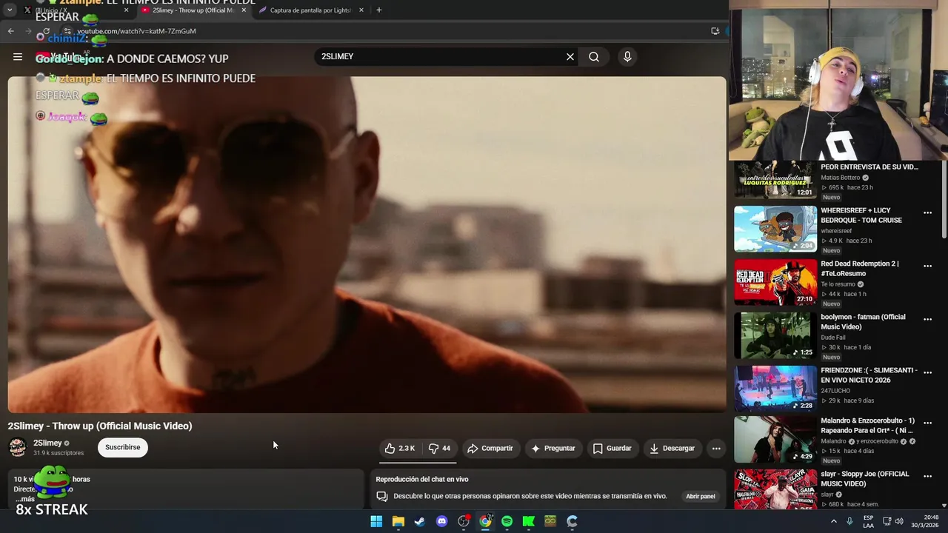Viewport: 948px width, 533px height.
Task: Click the ESP LAA language indicator
Action: 869,521
